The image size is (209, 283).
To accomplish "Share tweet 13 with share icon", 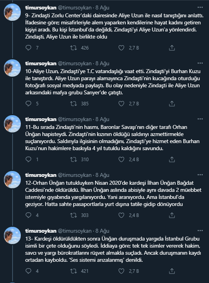I will click(x=172, y=271).
